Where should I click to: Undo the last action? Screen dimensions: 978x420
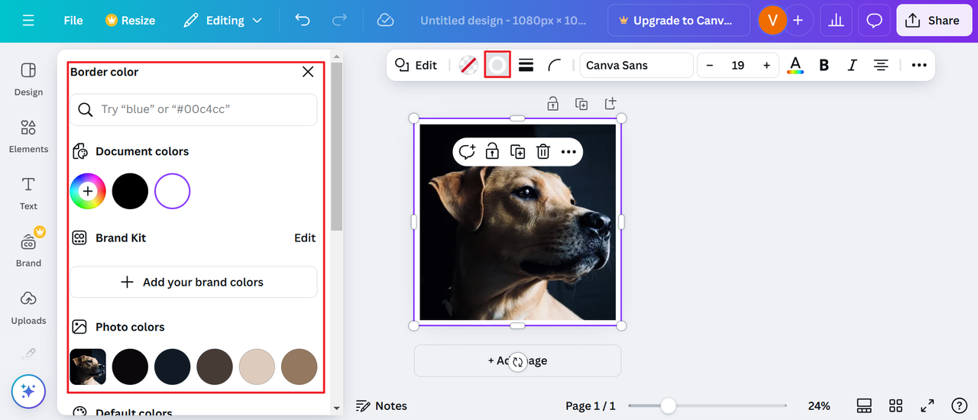click(x=303, y=21)
